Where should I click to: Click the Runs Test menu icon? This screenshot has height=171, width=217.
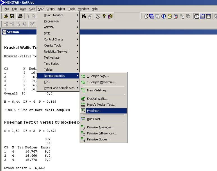pyautogui.click(x=83, y=119)
